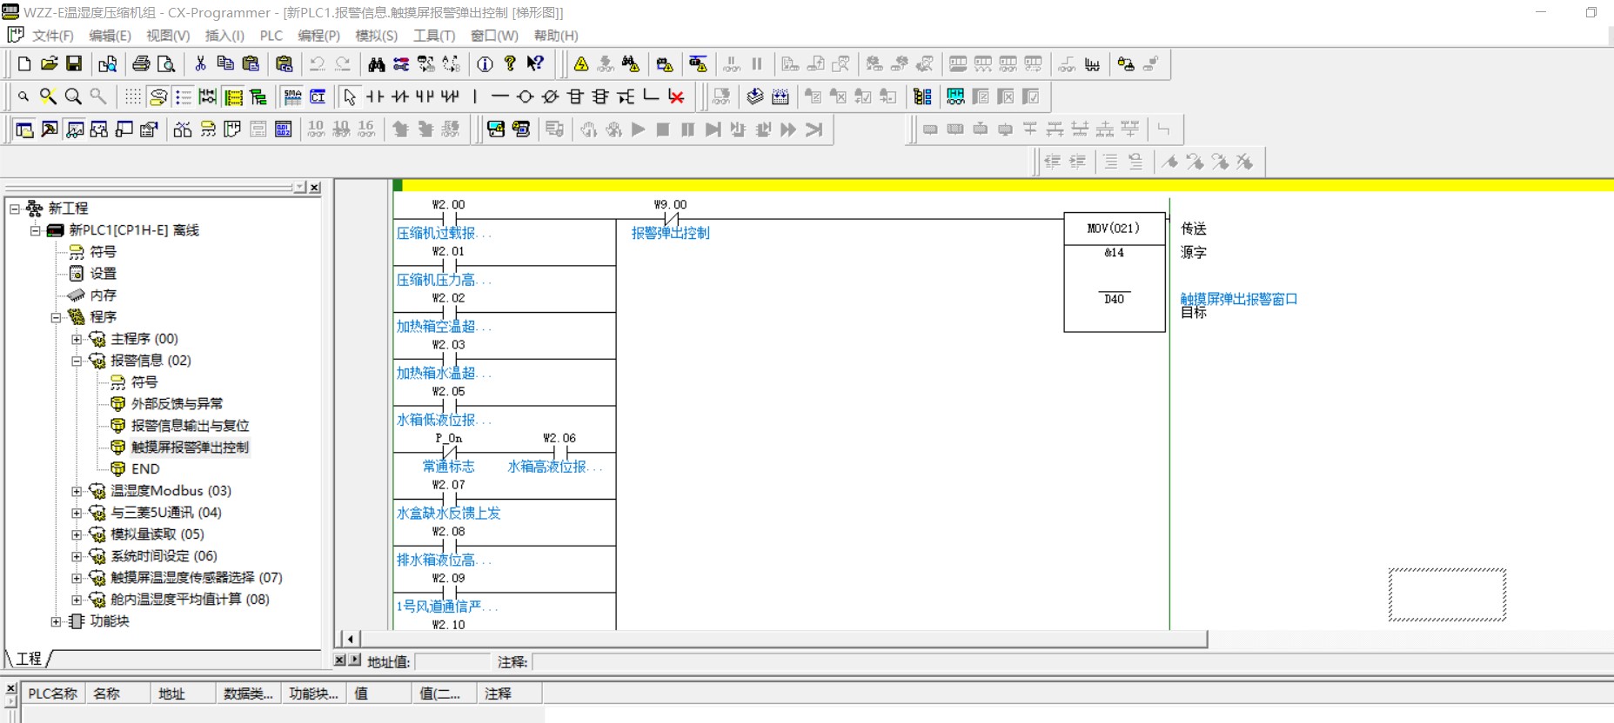Open 外部反馈与异常 section in tree
The width and height of the screenshot is (1614, 723).
[x=177, y=404]
